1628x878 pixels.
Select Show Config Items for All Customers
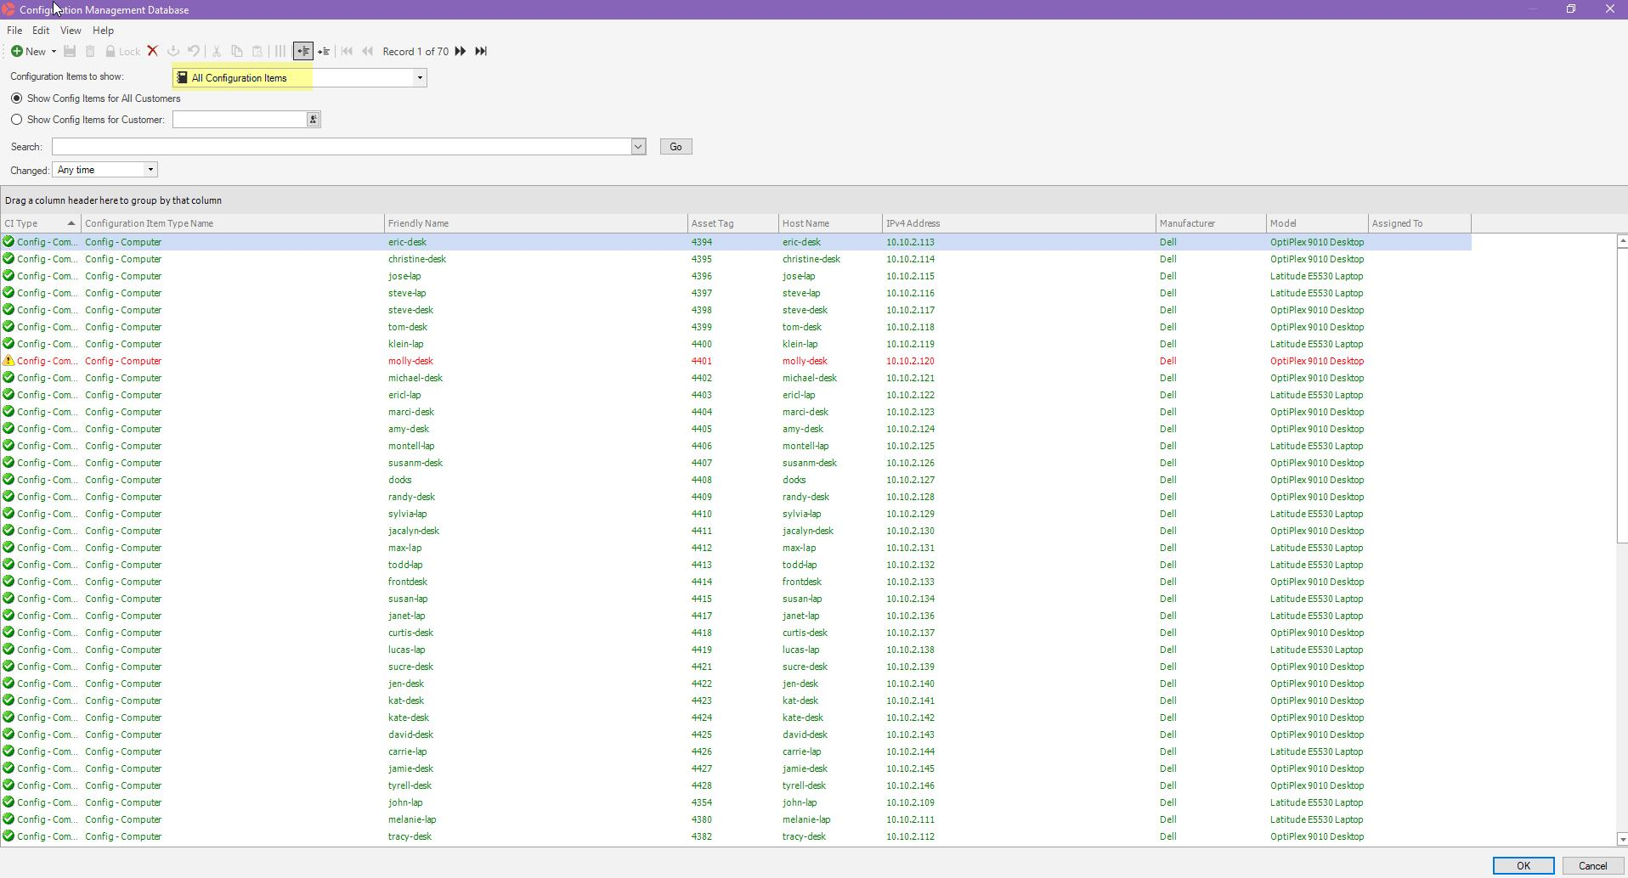(x=17, y=98)
